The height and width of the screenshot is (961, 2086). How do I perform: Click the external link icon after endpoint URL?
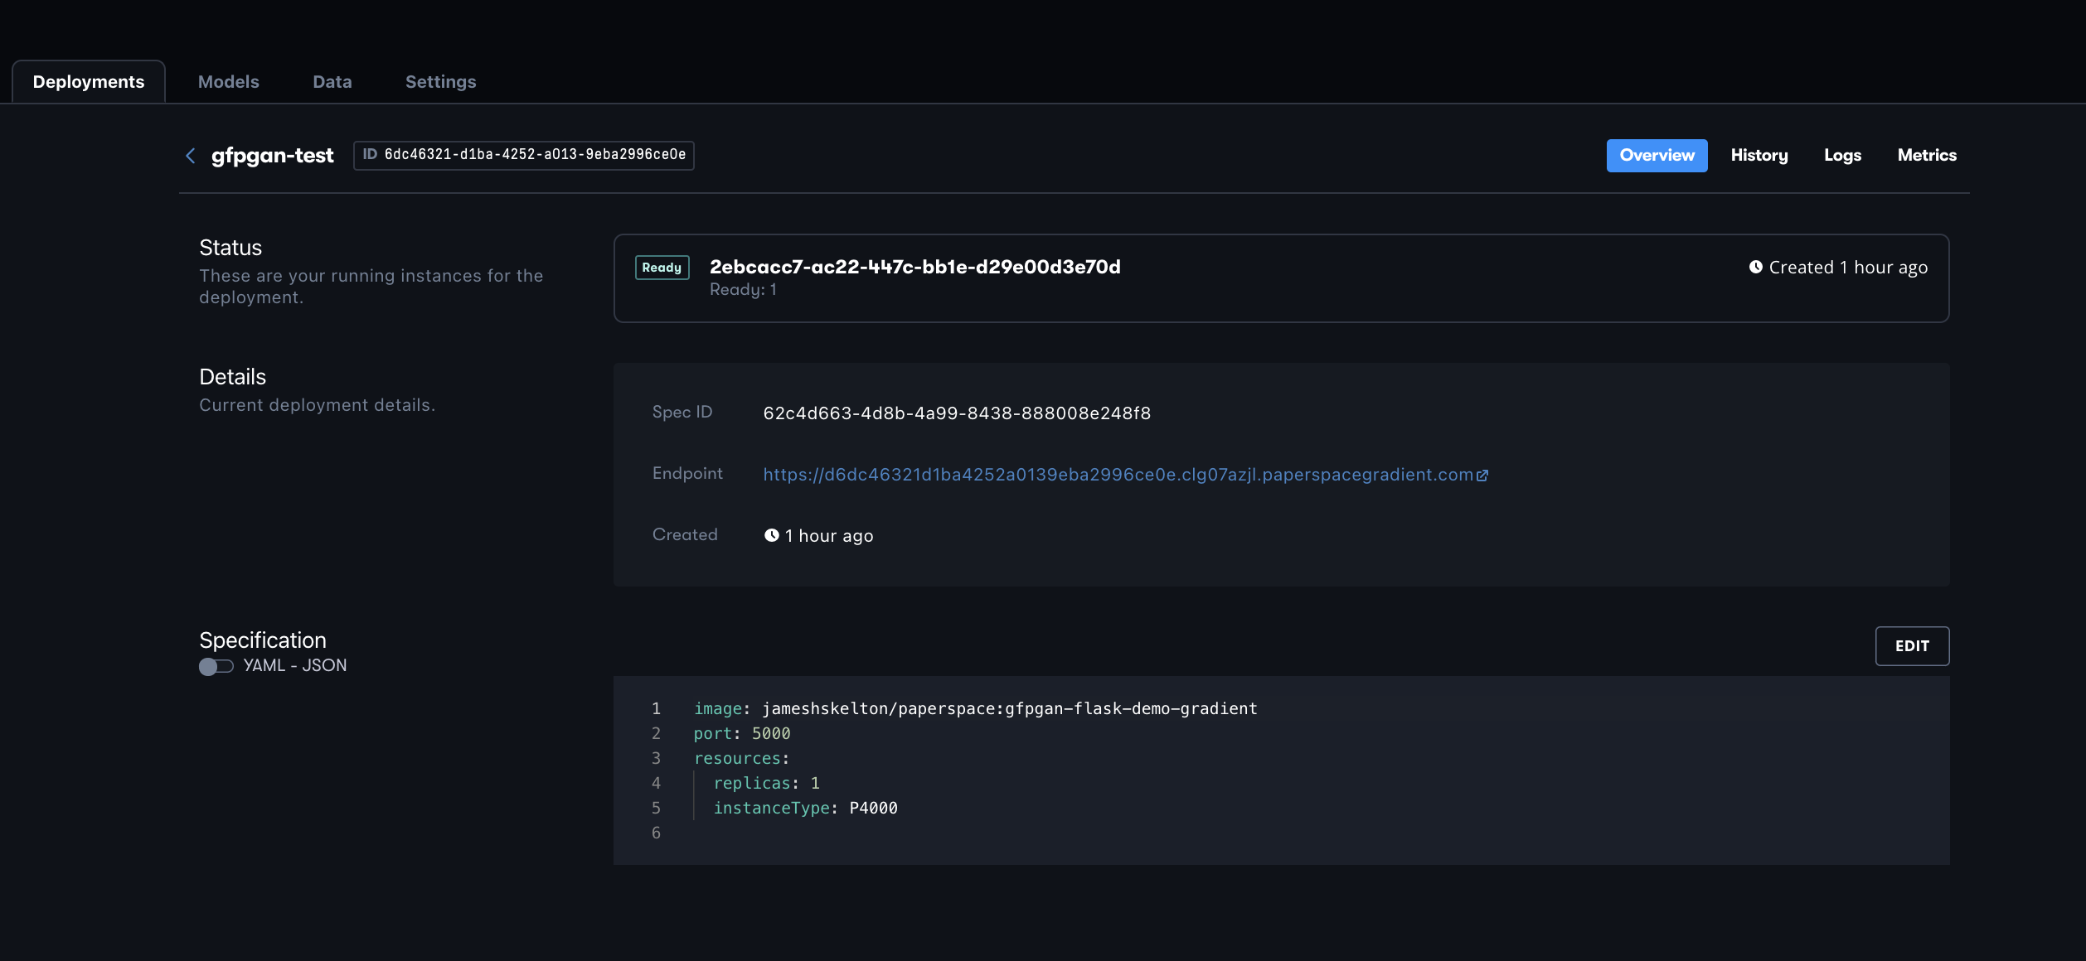click(x=1482, y=476)
